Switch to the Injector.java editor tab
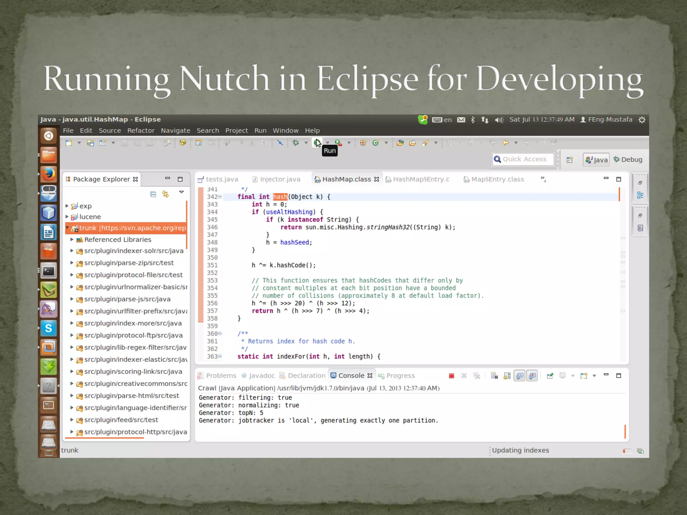Screen dimensions: 687x515 tap(280, 179)
